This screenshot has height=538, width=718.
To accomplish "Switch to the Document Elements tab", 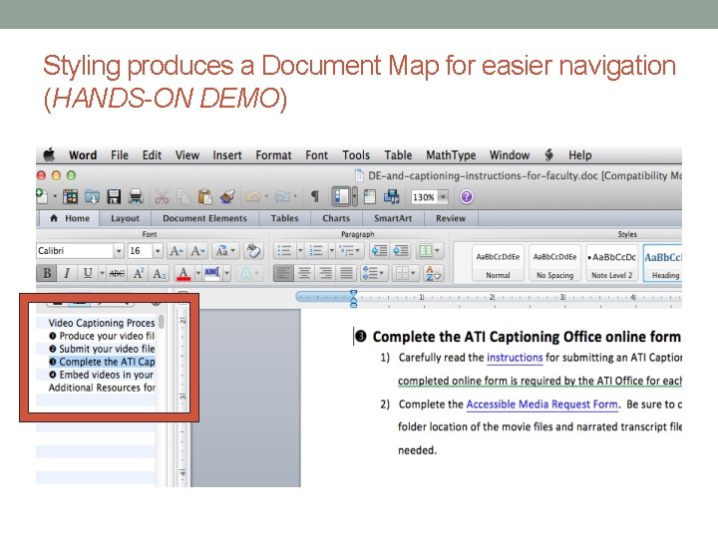I will [204, 218].
